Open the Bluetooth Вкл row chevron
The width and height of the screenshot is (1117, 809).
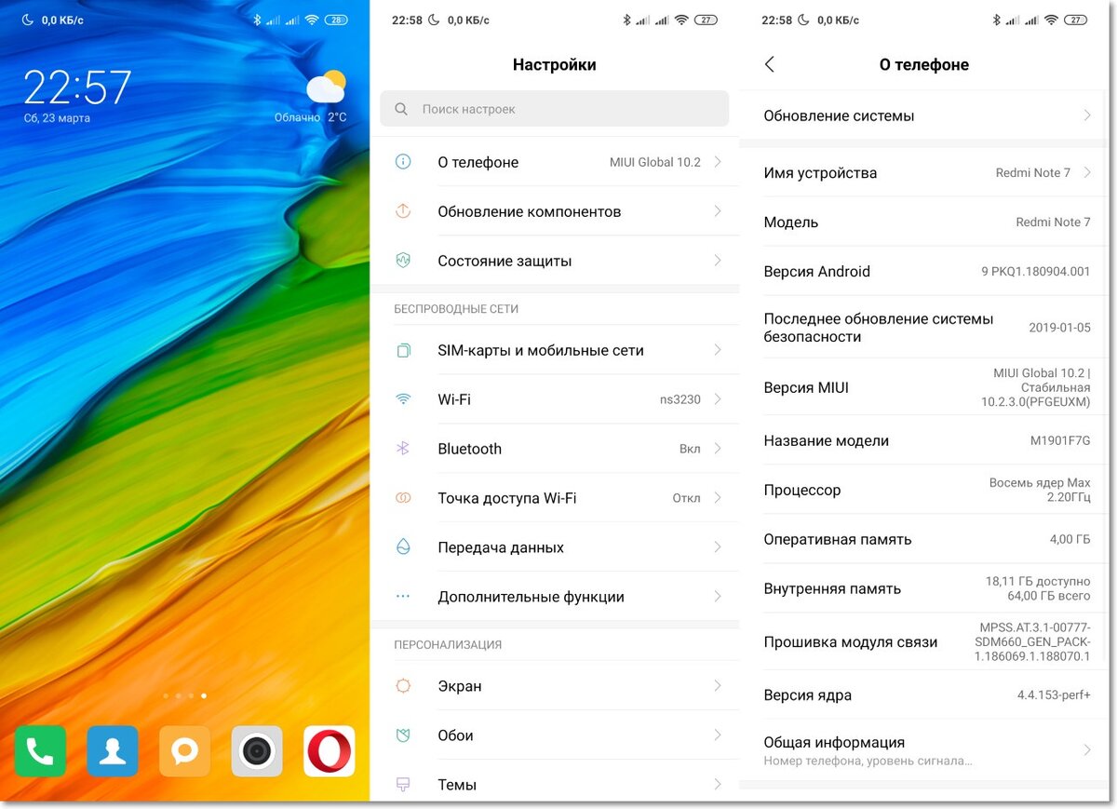pyautogui.click(x=718, y=448)
